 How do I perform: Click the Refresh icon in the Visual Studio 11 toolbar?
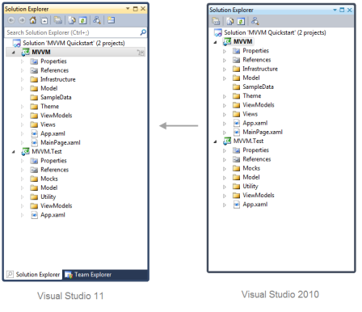tap(82, 20)
